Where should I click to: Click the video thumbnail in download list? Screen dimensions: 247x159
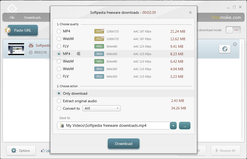16,49
